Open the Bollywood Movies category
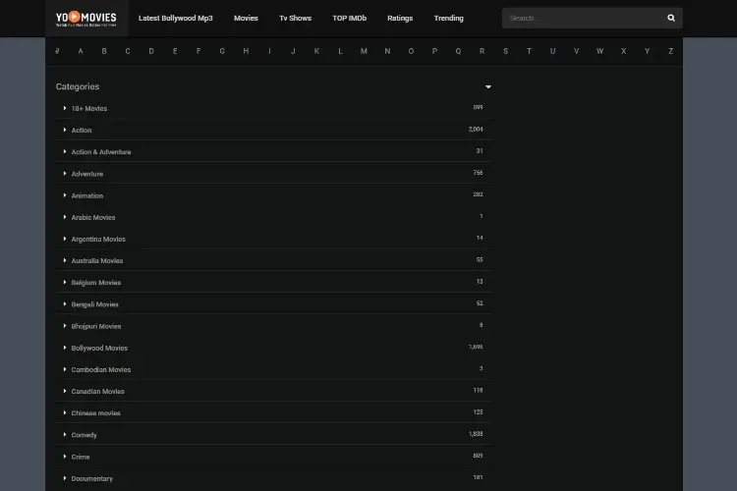 point(99,349)
